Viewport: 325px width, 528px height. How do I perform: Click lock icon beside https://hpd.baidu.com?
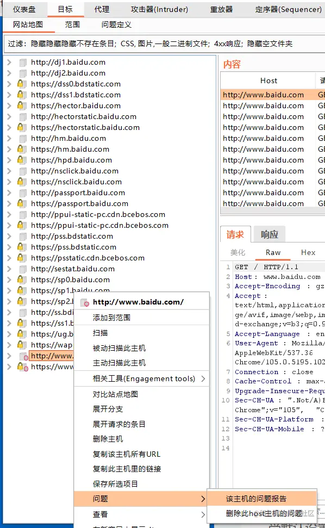pos(21,160)
